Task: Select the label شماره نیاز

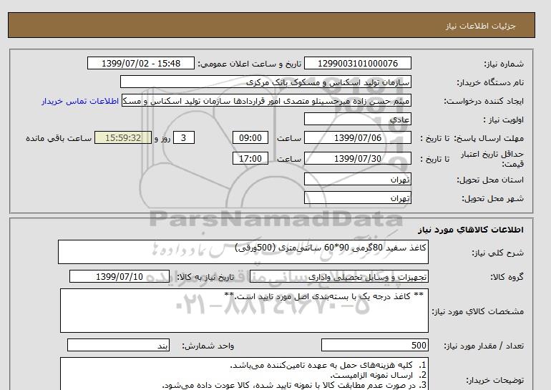Action: 504,64
